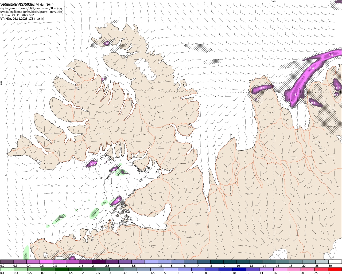
Task: Click the 'IT: Sun. 23. 11. 2025 06Z' line
Action: coord(17,15)
